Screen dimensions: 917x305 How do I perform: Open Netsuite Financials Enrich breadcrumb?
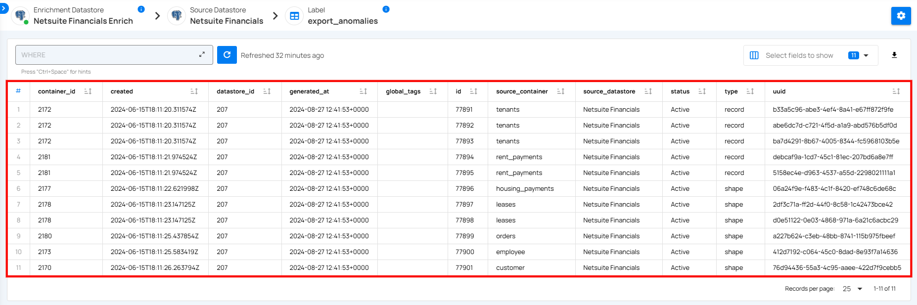pos(83,21)
